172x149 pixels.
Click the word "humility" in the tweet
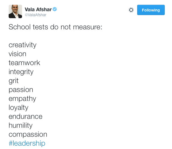pyautogui.click(x=21, y=126)
